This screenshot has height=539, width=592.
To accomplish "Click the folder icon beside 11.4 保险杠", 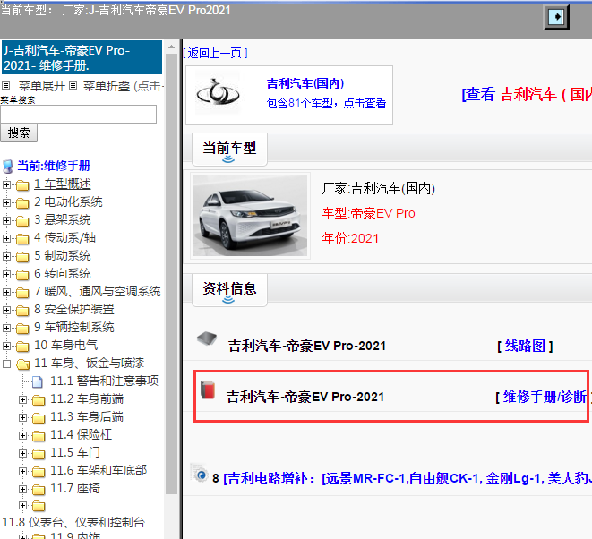I will click(x=39, y=435).
